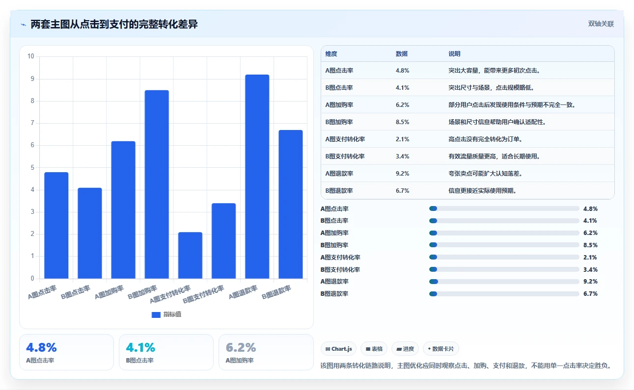Open the 6.2% A图加购率 data card

click(x=266, y=352)
